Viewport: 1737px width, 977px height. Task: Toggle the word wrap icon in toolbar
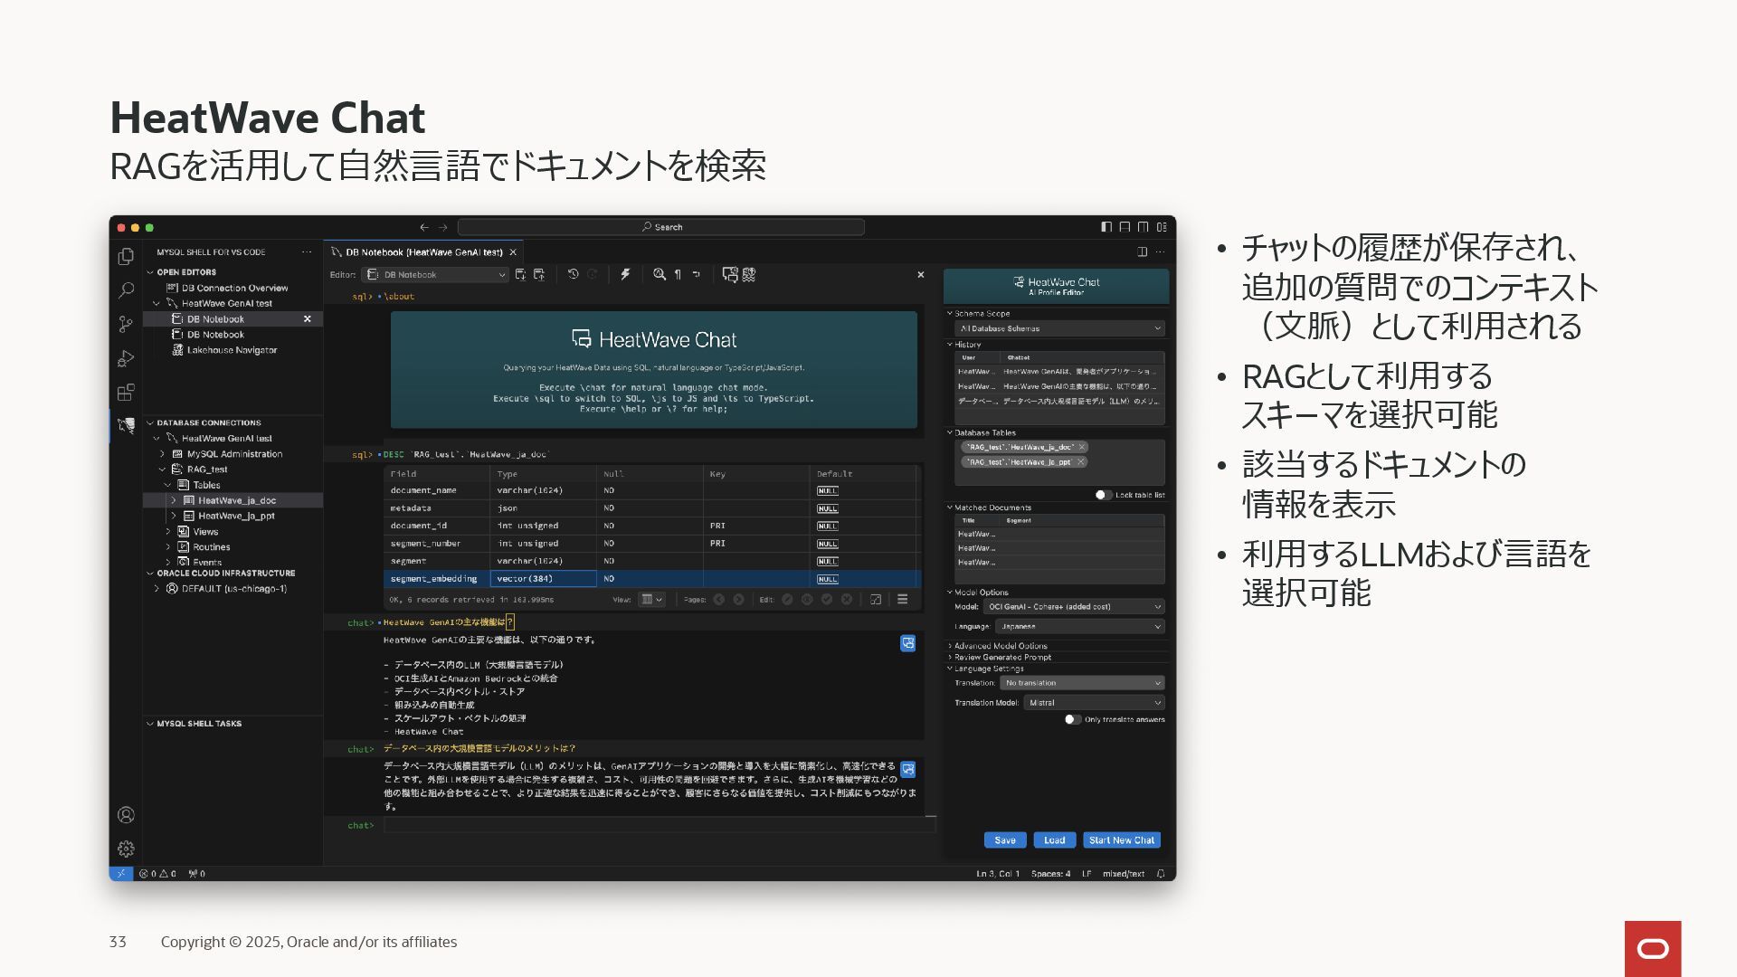tap(696, 274)
